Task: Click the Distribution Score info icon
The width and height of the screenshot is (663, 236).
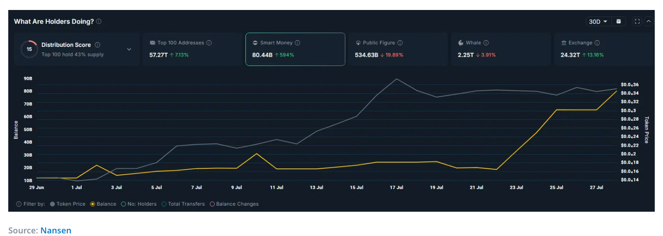Action: coord(97,45)
